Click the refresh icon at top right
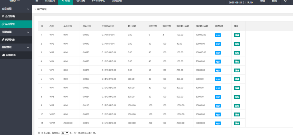Image resolution: width=293 pixels, height=135 pixels. pyautogui.click(x=285, y=1)
